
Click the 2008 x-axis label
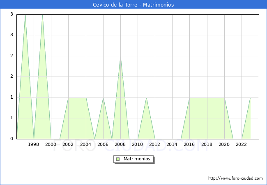pyautogui.click(x=120, y=144)
